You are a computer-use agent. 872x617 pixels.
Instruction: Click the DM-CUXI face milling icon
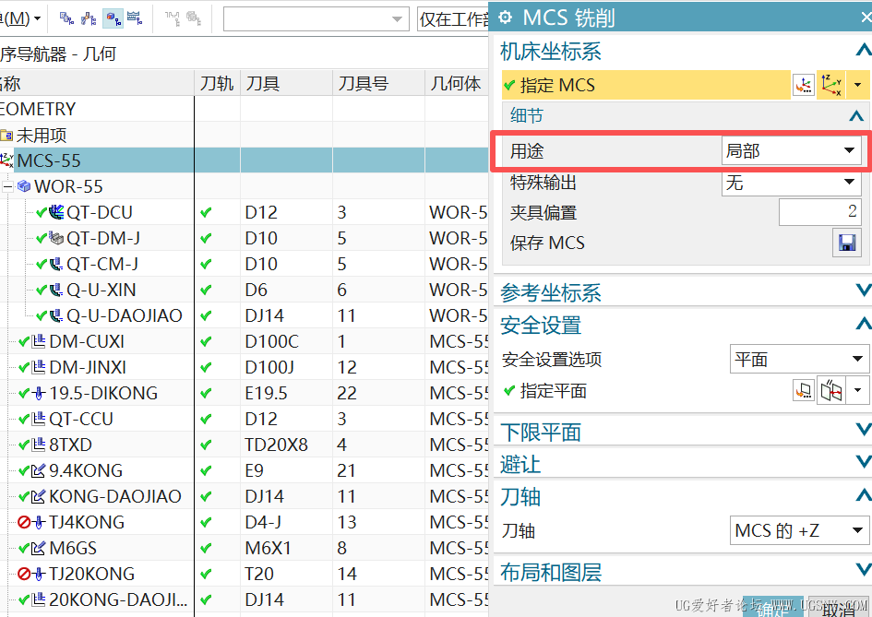39,341
